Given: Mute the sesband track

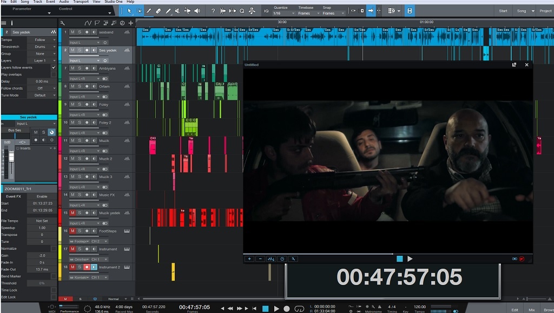Looking at the screenshot, I should point(72,32).
